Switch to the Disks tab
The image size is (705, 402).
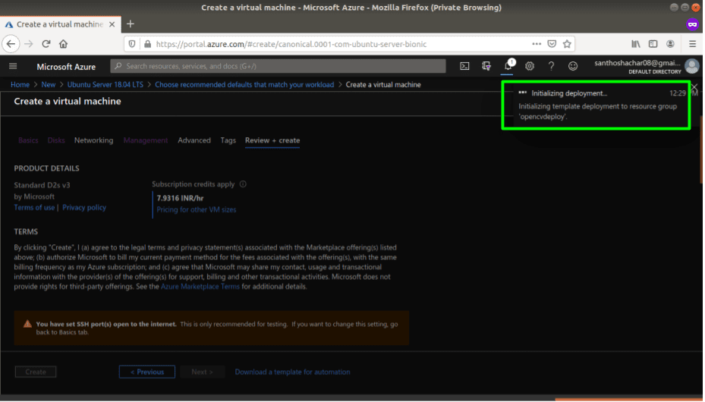coord(56,140)
